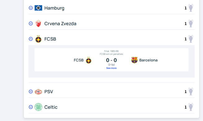Click the Celtic club crest
203x121 pixels.
click(x=38, y=107)
